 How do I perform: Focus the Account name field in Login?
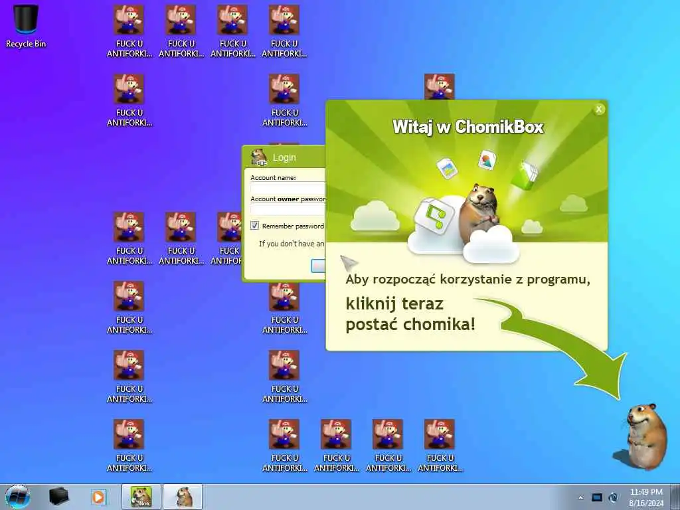click(x=288, y=188)
